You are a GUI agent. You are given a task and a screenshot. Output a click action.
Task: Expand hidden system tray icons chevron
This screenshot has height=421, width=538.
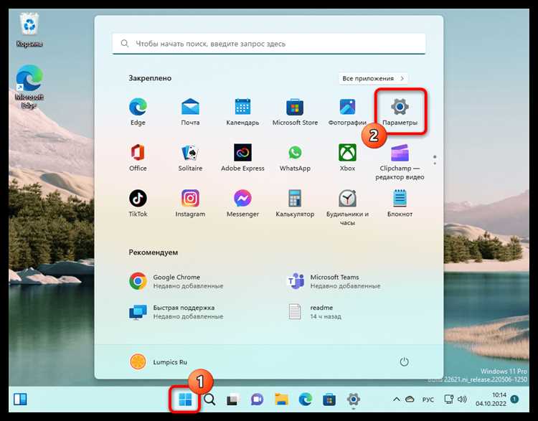click(396, 399)
